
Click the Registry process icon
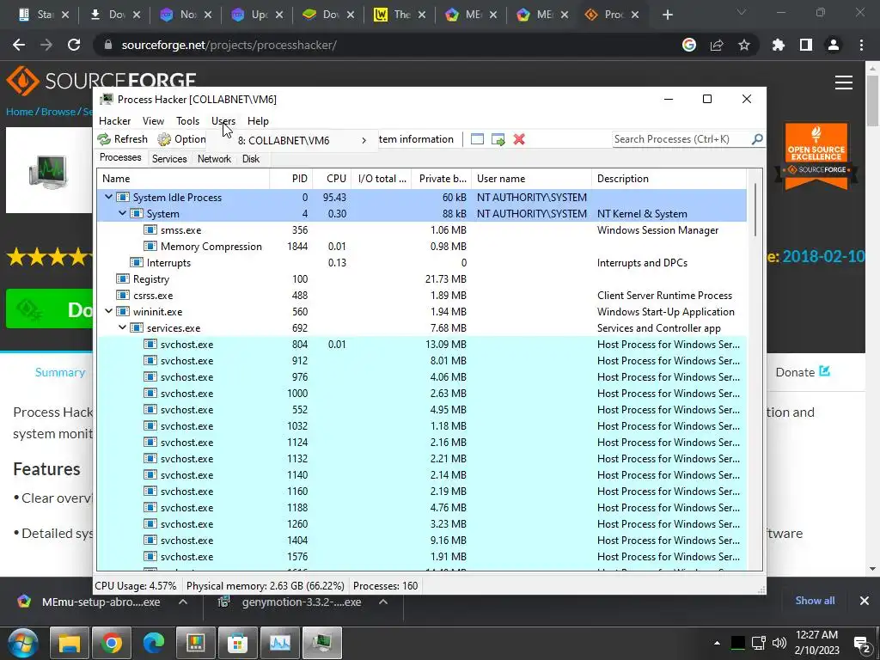point(122,279)
